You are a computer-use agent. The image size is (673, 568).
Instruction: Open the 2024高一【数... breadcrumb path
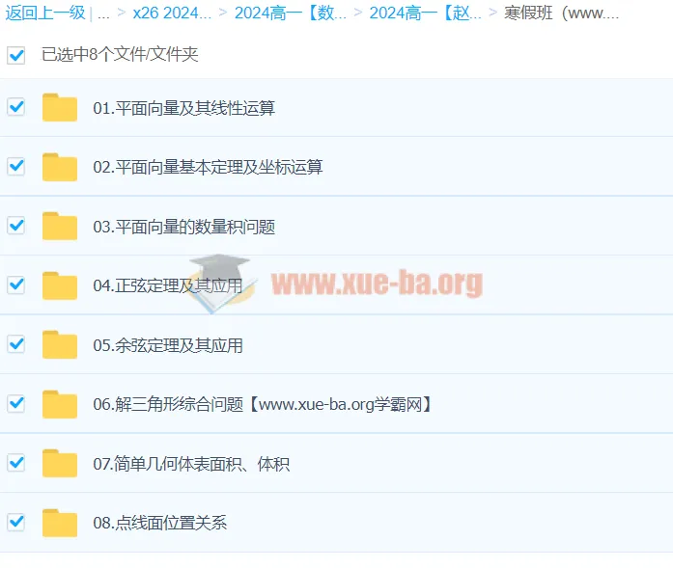click(291, 14)
